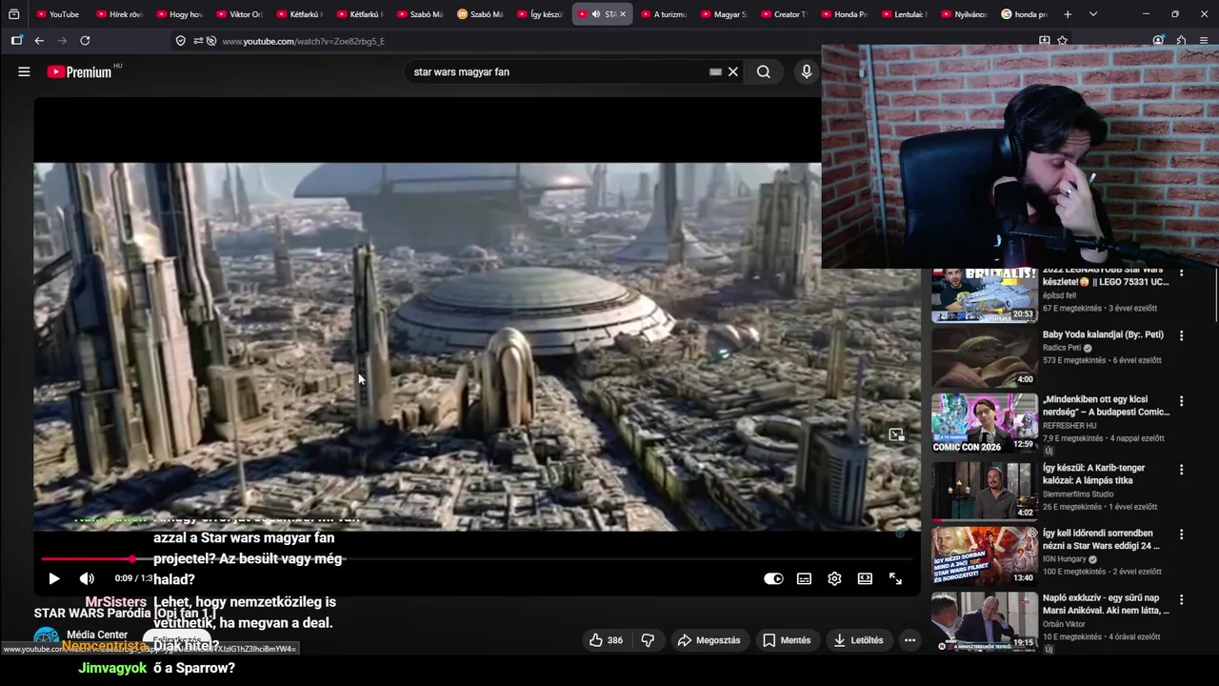1219x686 pixels.
Task: Open browser profile account icon
Action: (x=1158, y=41)
